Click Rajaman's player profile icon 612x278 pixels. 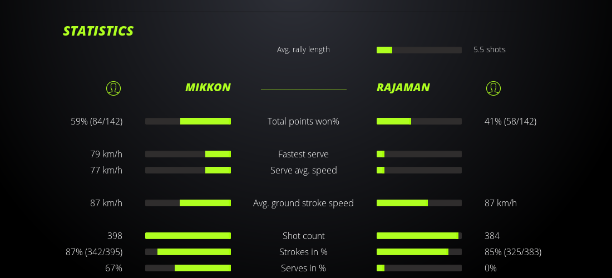[x=493, y=88]
